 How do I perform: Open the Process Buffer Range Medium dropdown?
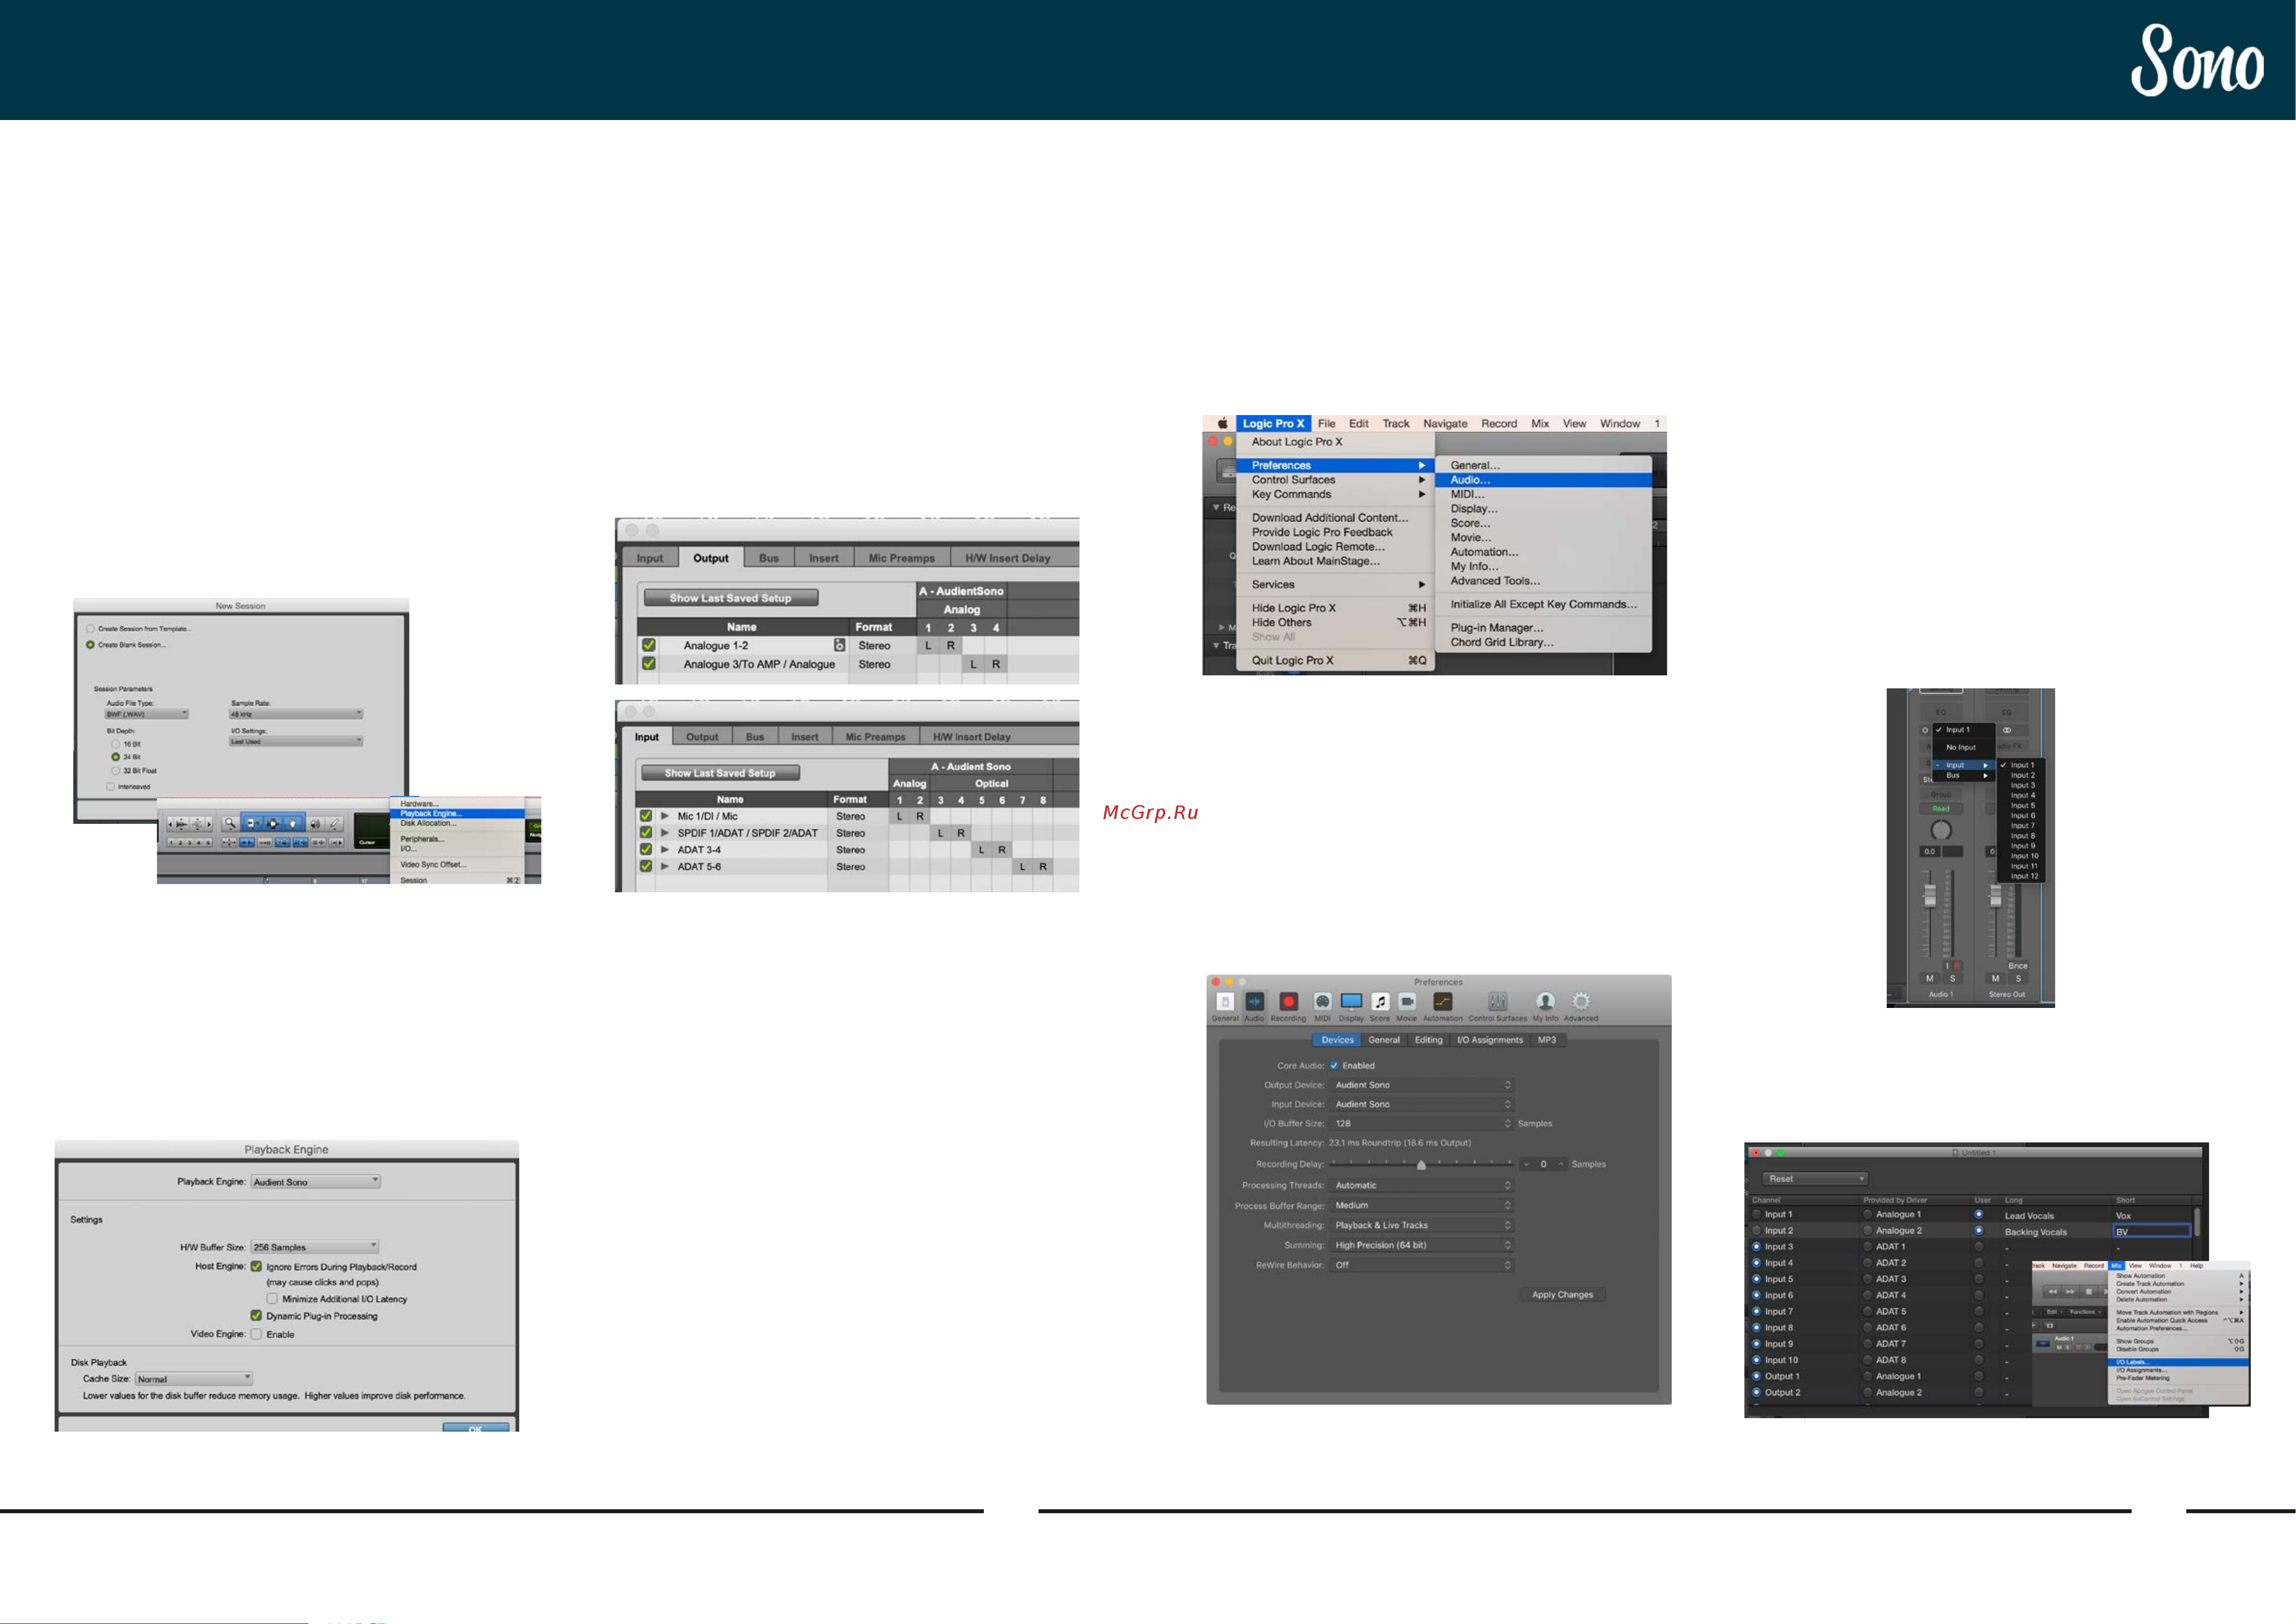point(1422,1205)
